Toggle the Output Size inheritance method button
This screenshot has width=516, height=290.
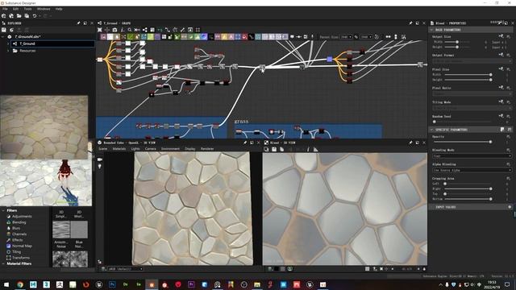point(501,35)
